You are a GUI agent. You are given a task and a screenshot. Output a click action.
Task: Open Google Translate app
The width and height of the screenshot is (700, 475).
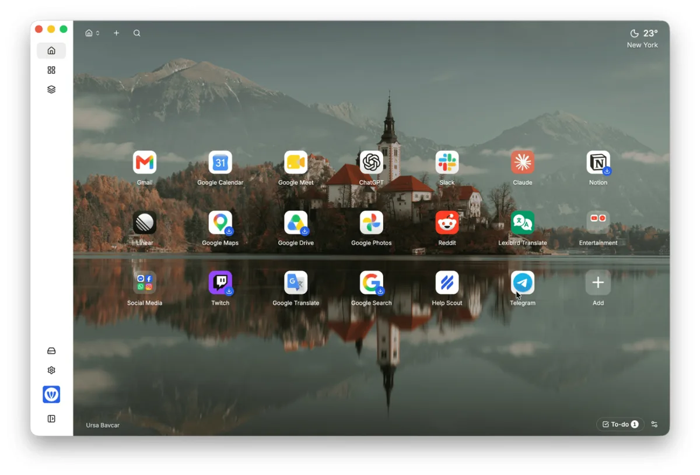pos(296,283)
